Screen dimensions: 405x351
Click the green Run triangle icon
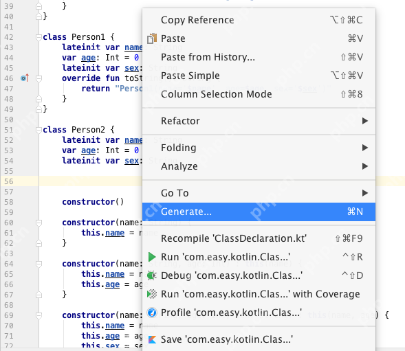152,257
